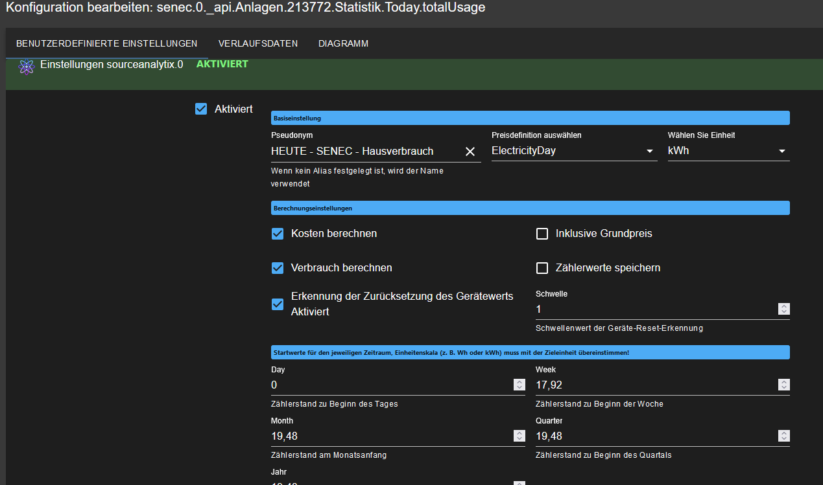Click the Day value spinner arrows
The height and width of the screenshot is (485, 823).
click(519, 385)
